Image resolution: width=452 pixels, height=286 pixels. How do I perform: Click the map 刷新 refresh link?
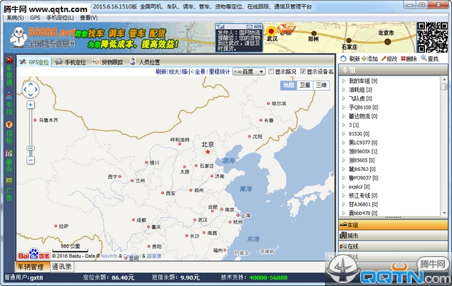click(161, 72)
